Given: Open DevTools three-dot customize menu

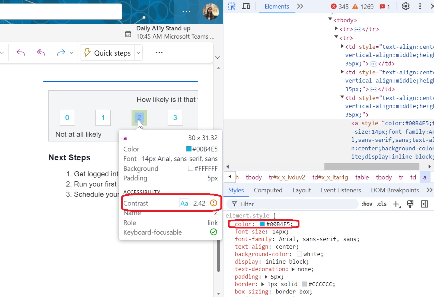Looking at the screenshot, I should click(x=420, y=6).
